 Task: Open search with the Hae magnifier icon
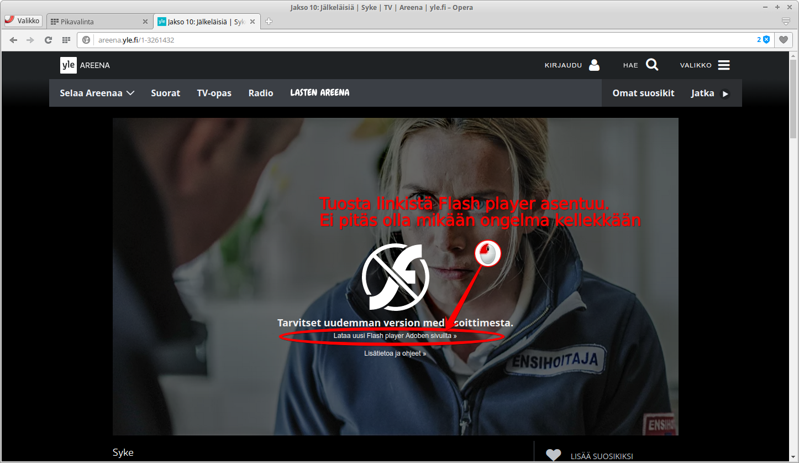pyautogui.click(x=652, y=65)
